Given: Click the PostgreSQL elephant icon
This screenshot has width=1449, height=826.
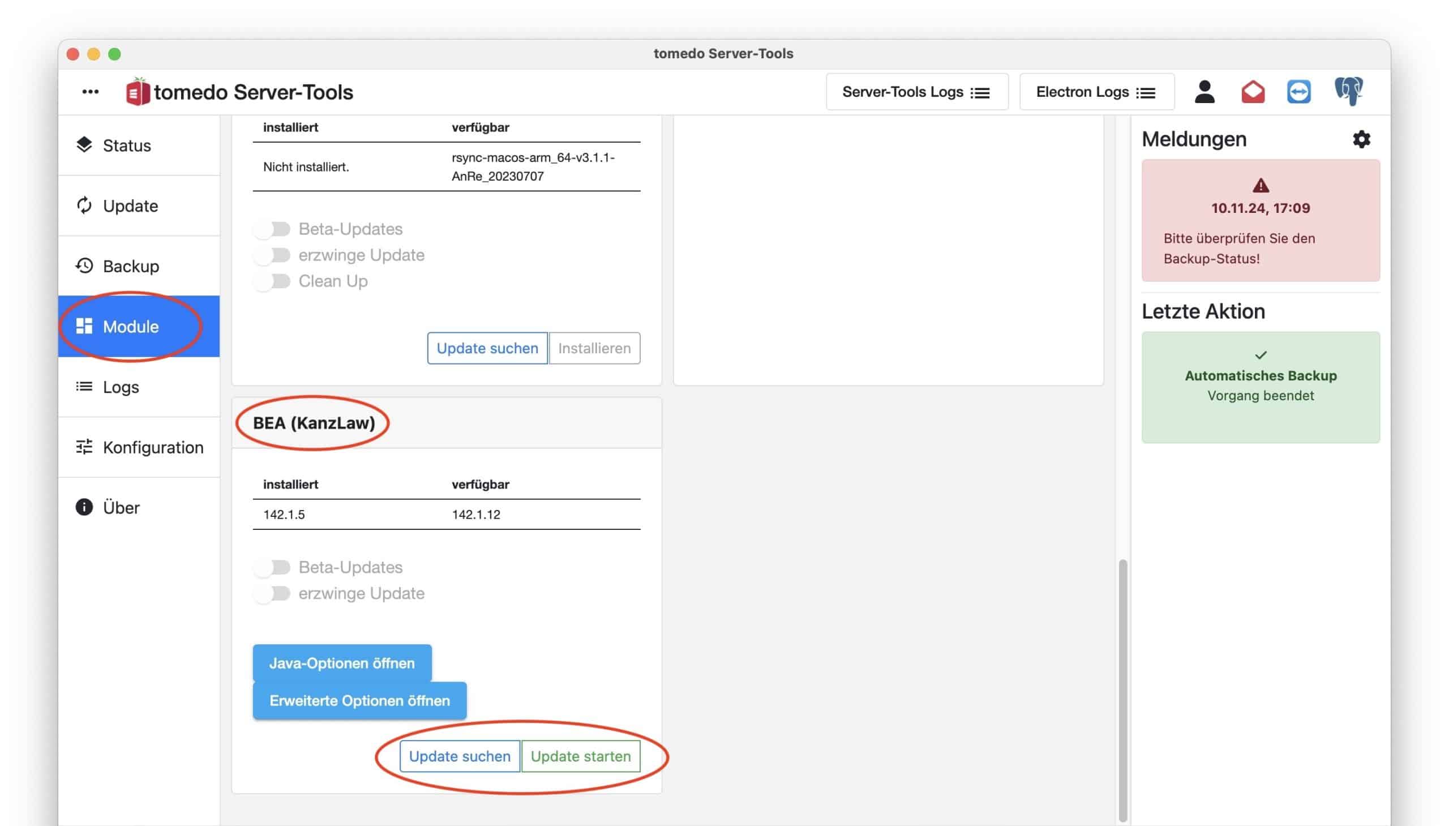Looking at the screenshot, I should tap(1348, 91).
